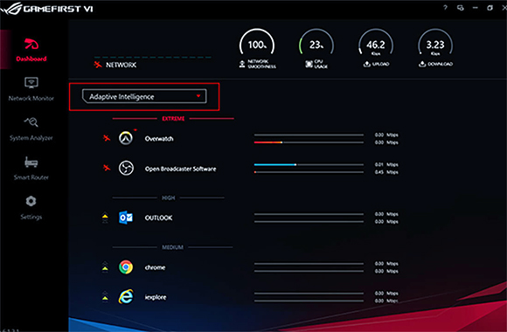Toggle the Open Broadcaster Software priority marker

click(107, 168)
